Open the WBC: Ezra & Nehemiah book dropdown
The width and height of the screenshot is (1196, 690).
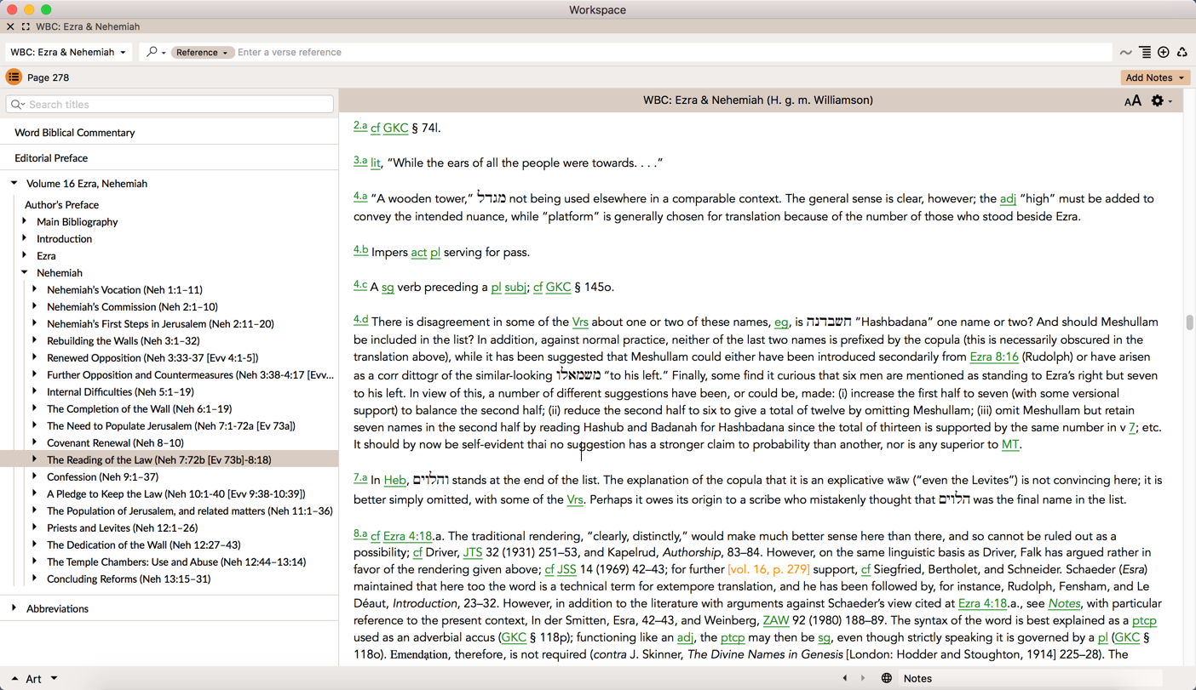pyautogui.click(x=68, y=52)
